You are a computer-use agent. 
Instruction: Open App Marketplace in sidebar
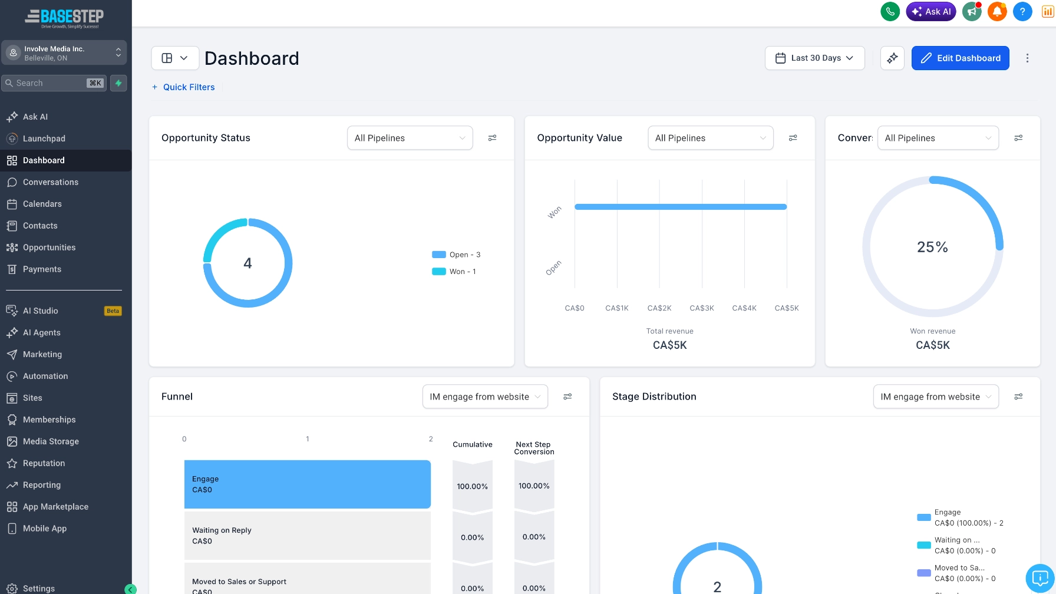point(65,507)
